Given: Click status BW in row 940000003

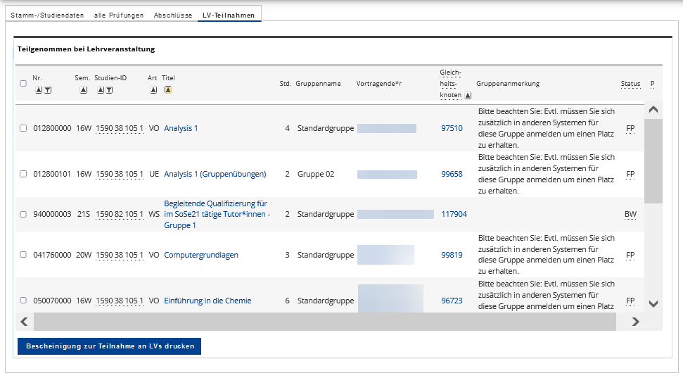Looking at the screenshot, I should click(630, 214).
